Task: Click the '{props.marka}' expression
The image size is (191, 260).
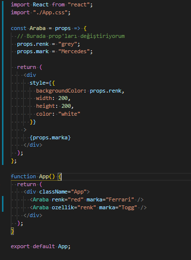Action: tap(50, 137)
